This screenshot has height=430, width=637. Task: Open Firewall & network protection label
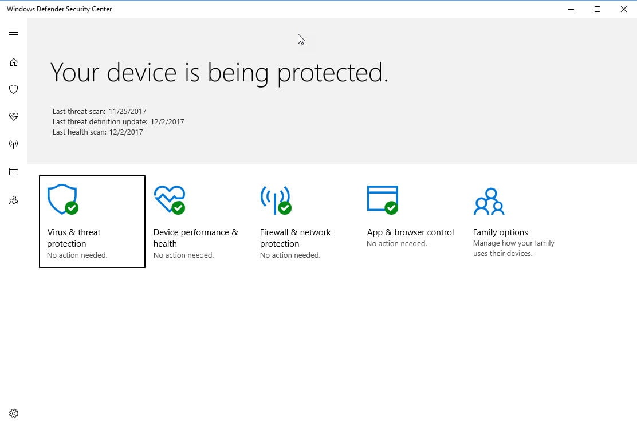click(295, 238)
